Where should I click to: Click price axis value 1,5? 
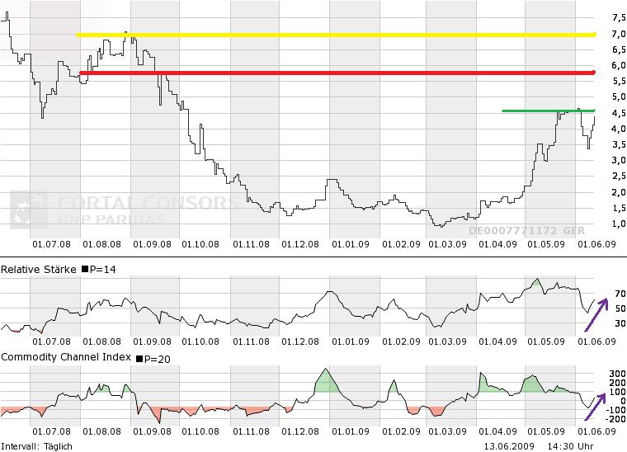point(619,208)
